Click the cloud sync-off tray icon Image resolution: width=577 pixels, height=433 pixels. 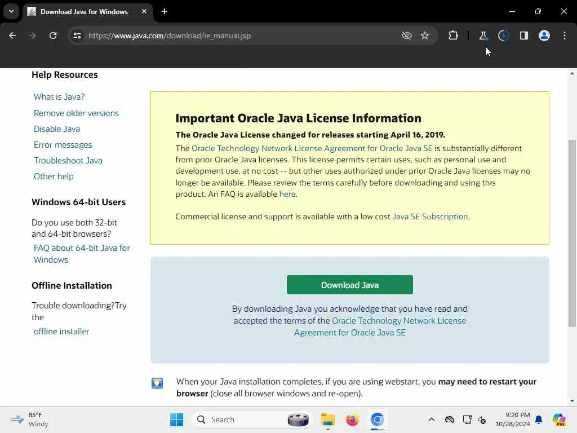(x=449, y=419)
